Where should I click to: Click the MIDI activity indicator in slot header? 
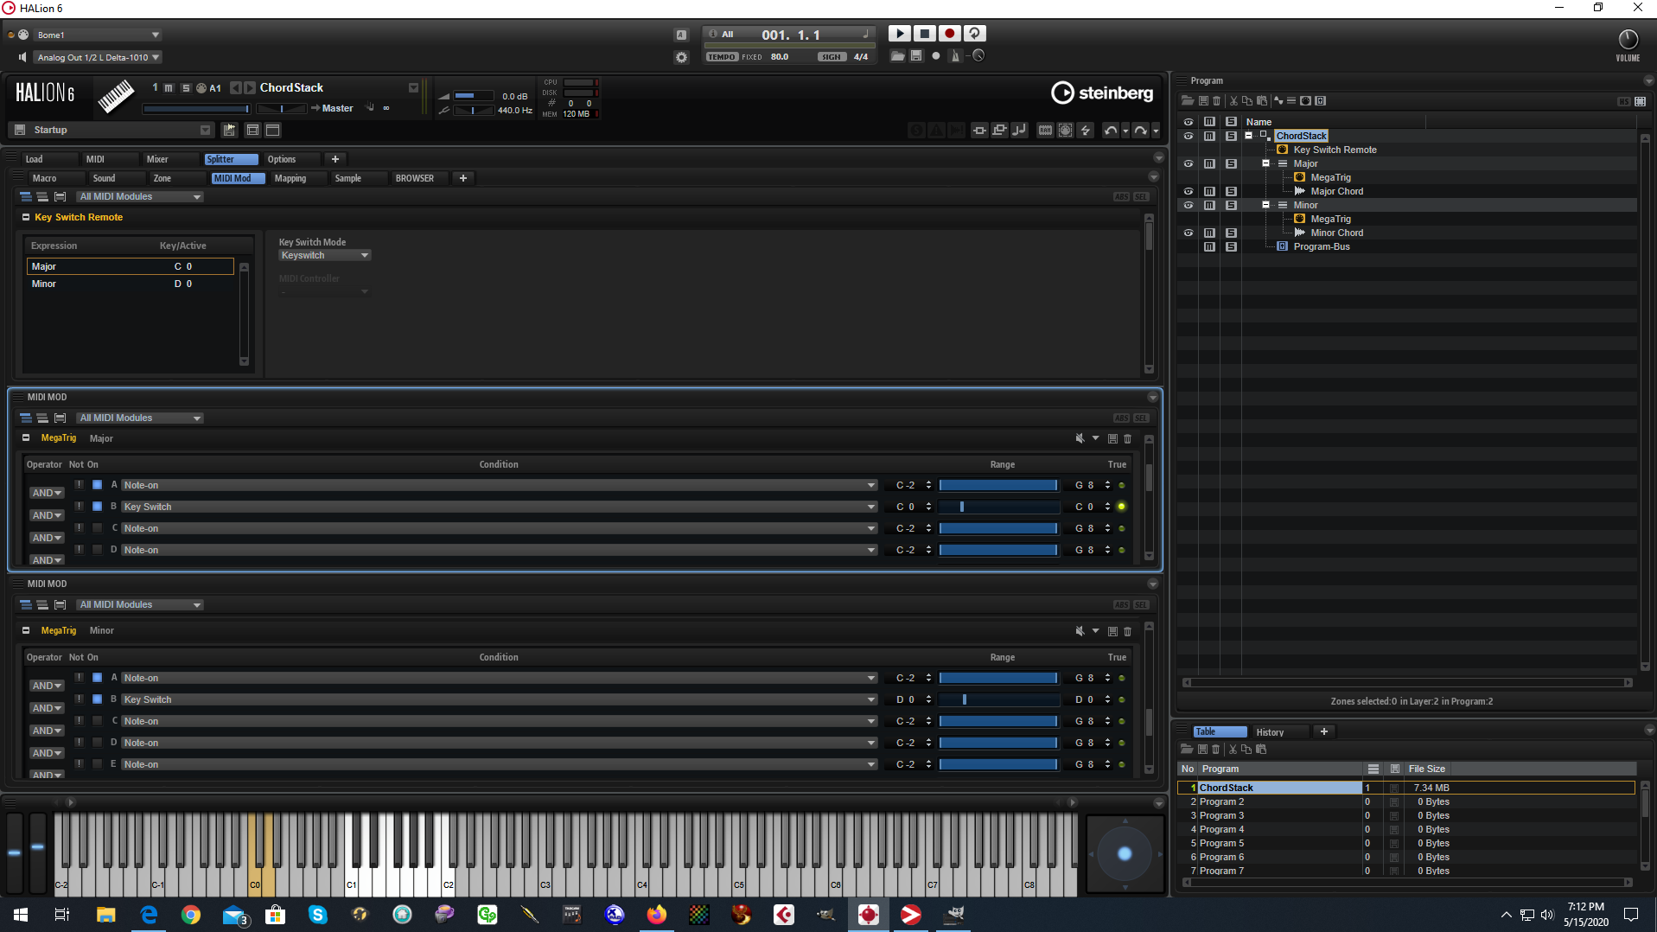click(201, 87)
